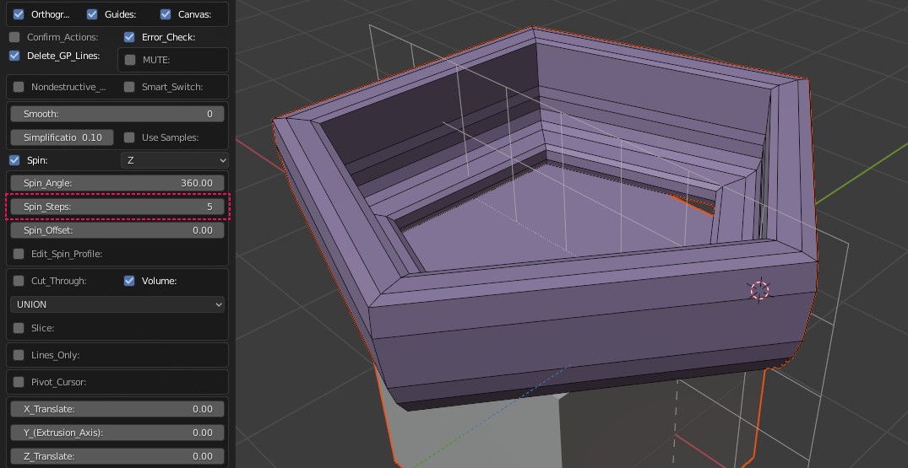Uncheck the Canvas option
The image size is (908, 468).
point(166,14)
